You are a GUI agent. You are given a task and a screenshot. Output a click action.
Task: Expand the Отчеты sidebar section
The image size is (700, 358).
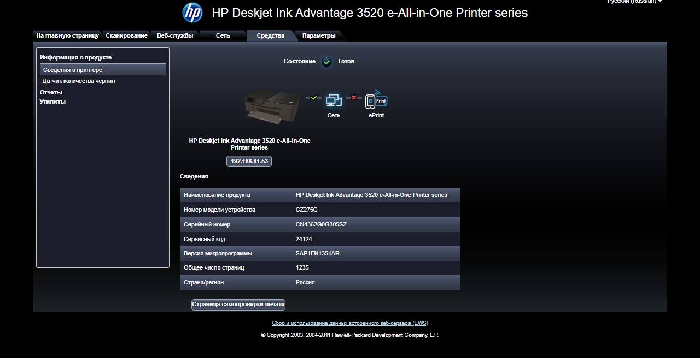(51, 92)
